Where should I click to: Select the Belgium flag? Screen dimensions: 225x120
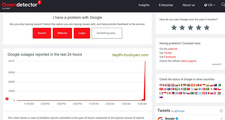click(x=200, y=85)
